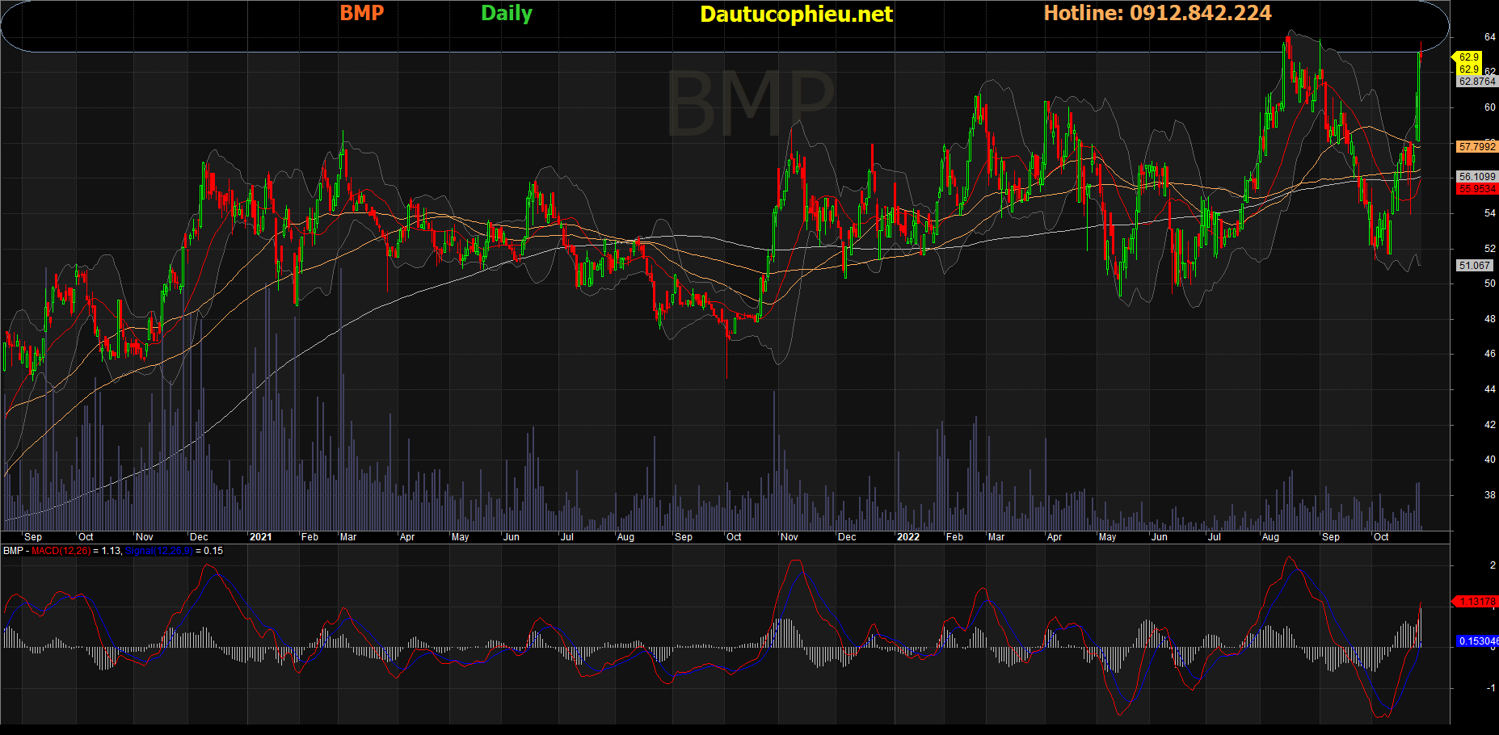
Task: Click the orange BMP ticker title
Action: [361, 13]
